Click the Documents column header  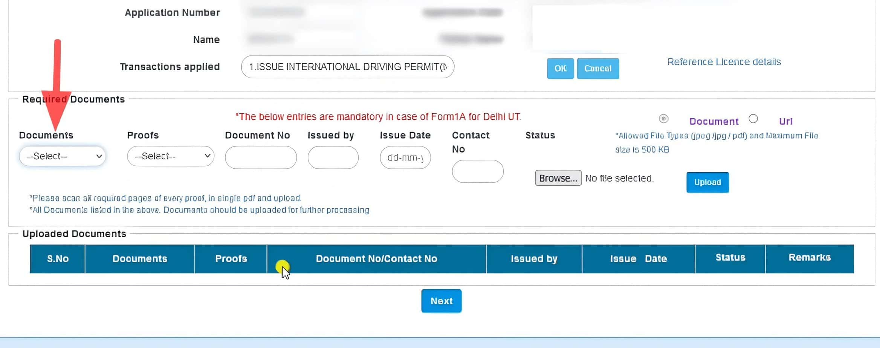tap(140, 259)
